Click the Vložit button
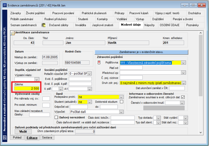 [23, 131]
